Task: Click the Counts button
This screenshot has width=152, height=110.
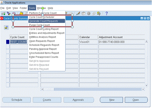Action: pos(47,100)
